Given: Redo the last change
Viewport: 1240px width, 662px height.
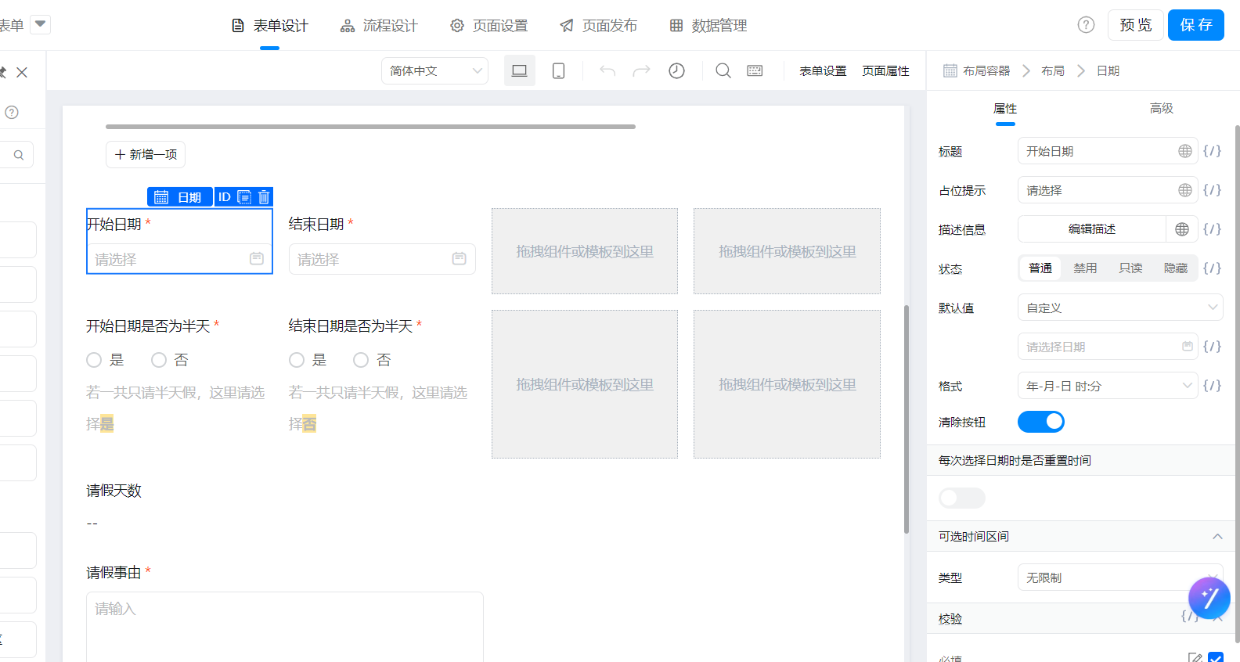Looking at the screenshot, I should point(642,70).
